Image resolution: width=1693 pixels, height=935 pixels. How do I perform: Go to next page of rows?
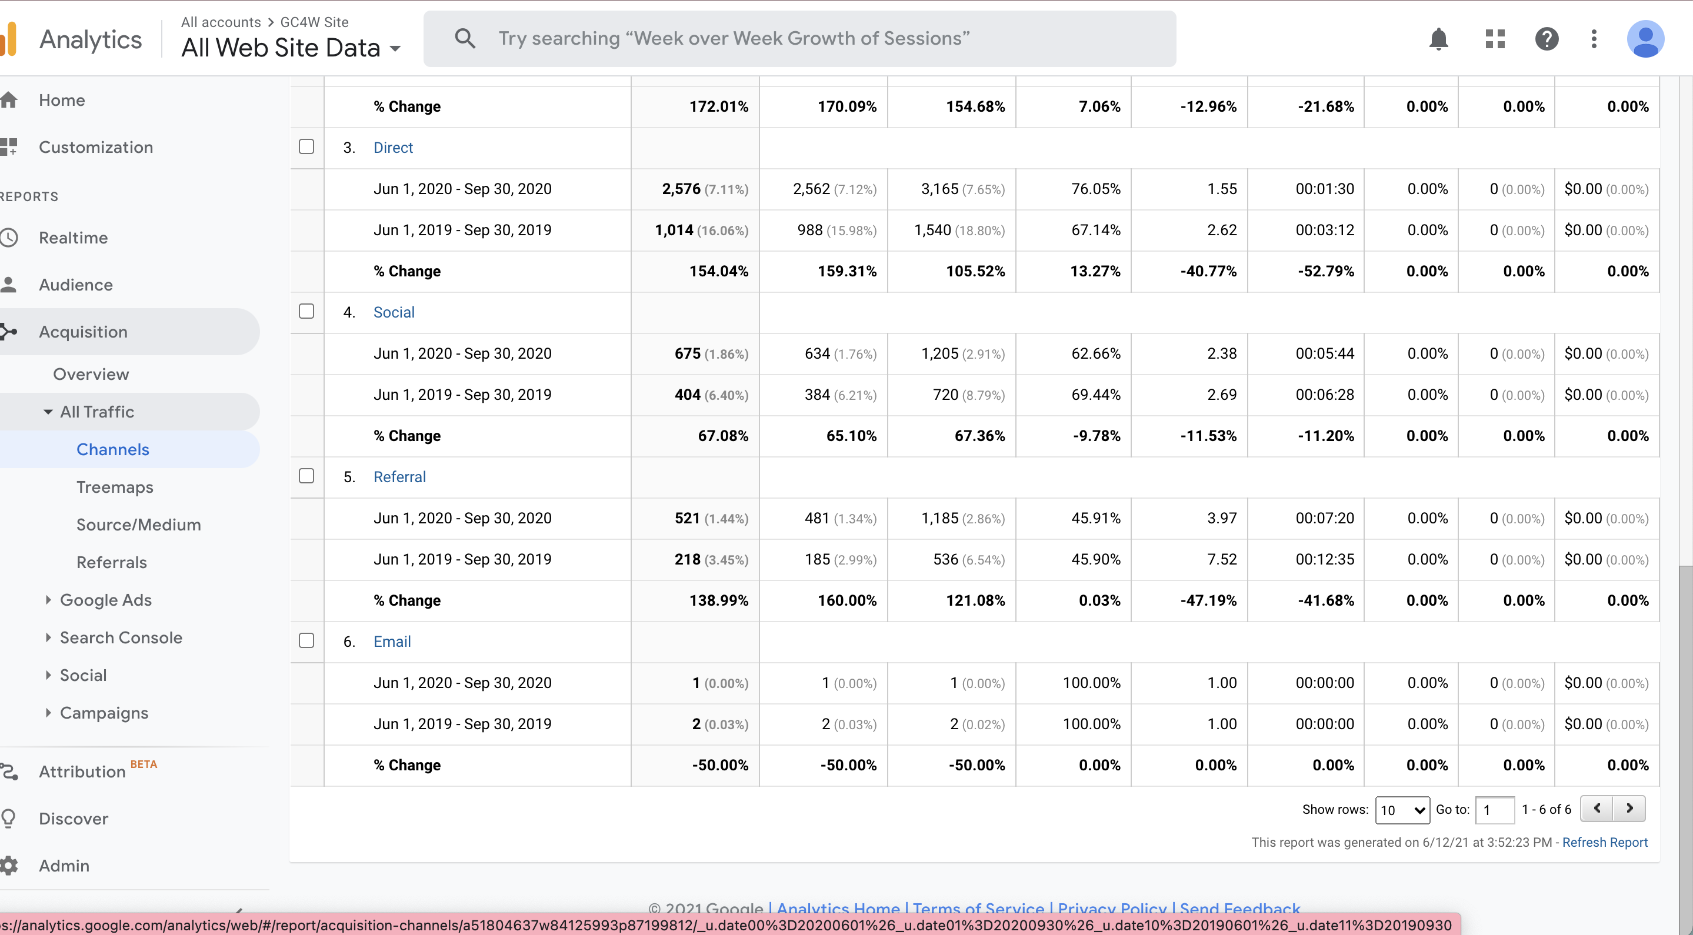click(x=1631, y=808)
